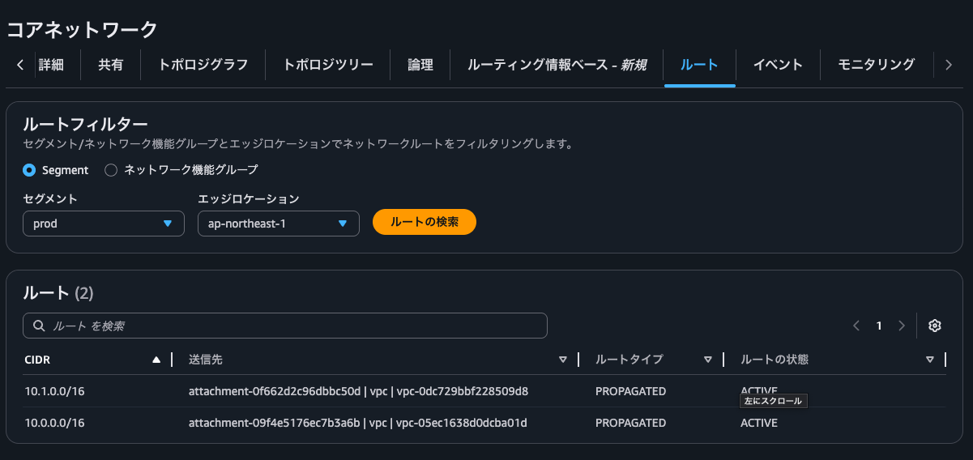The image size is (973, 460).
Task: Open the イベント tab
Action: coord(777,65)
